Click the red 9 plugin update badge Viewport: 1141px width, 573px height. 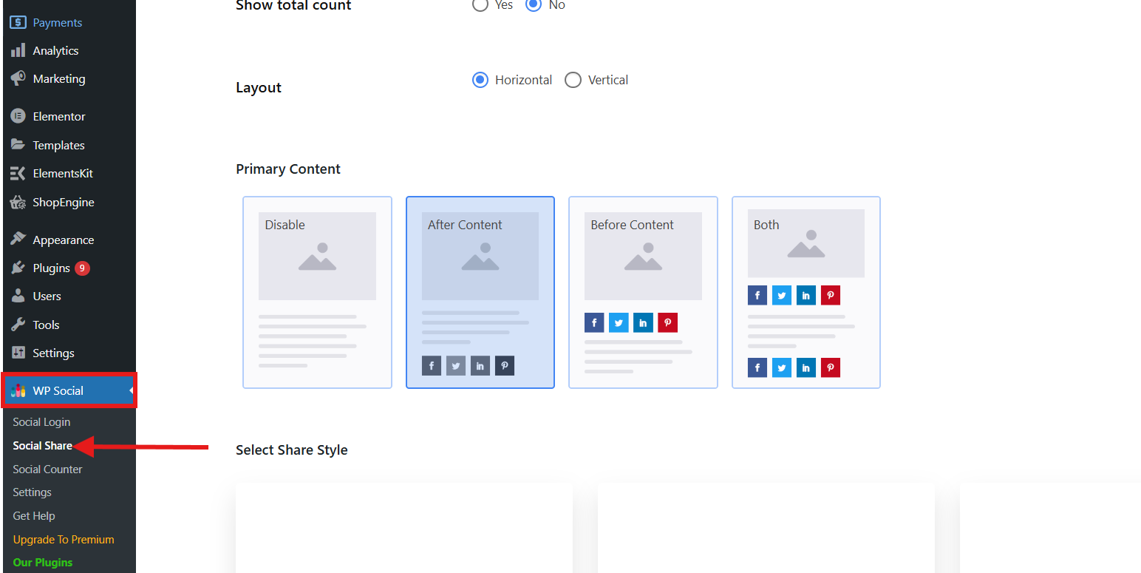[82, 268]
